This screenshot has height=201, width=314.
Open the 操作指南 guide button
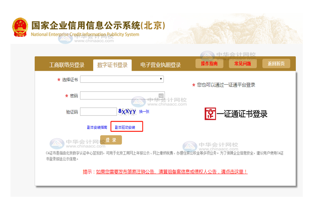coord(209,63)
